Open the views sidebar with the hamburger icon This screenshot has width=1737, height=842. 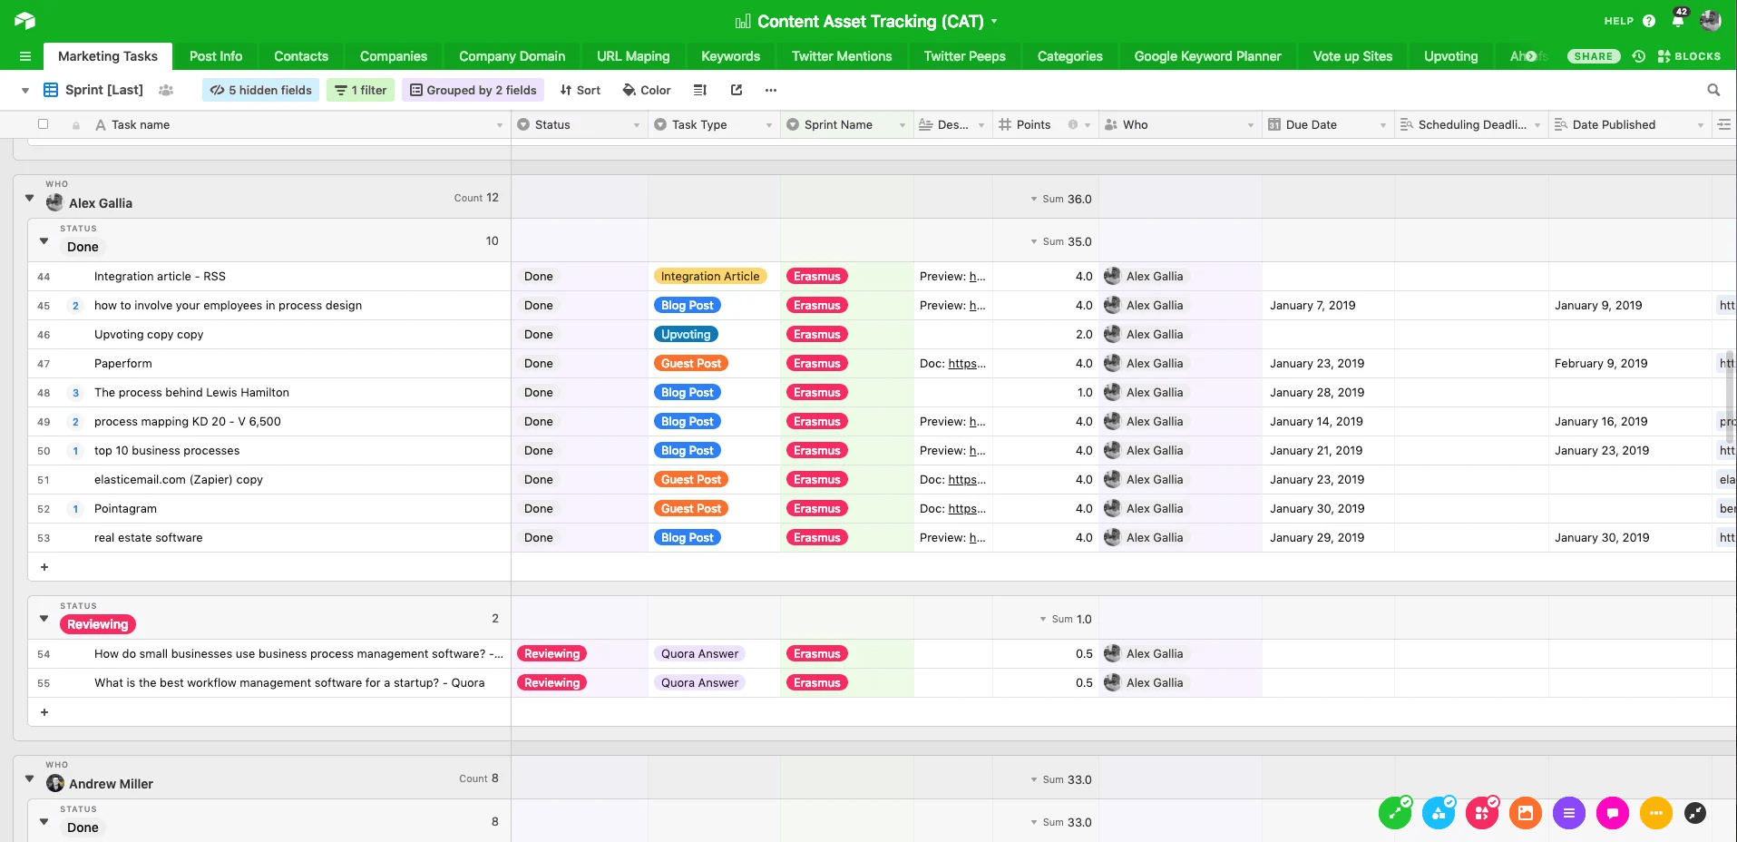[24, 55]
